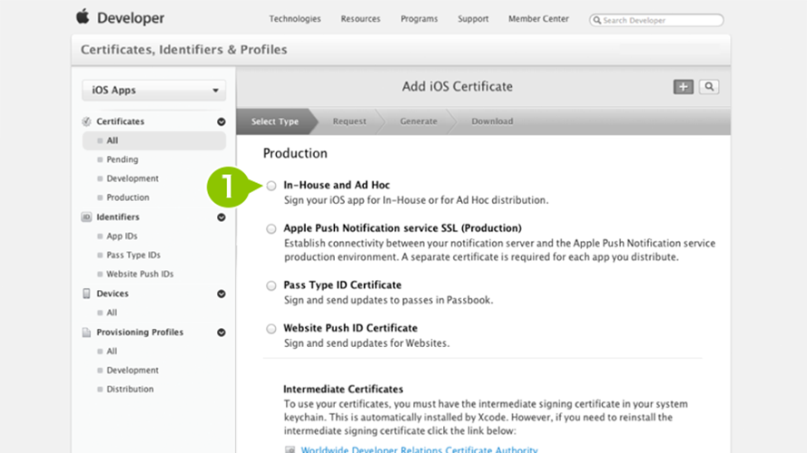The width and height of the screenshot is (807, 453).
Task: Click the Apple Push Notification service SSL label
Action: point(402,227)
